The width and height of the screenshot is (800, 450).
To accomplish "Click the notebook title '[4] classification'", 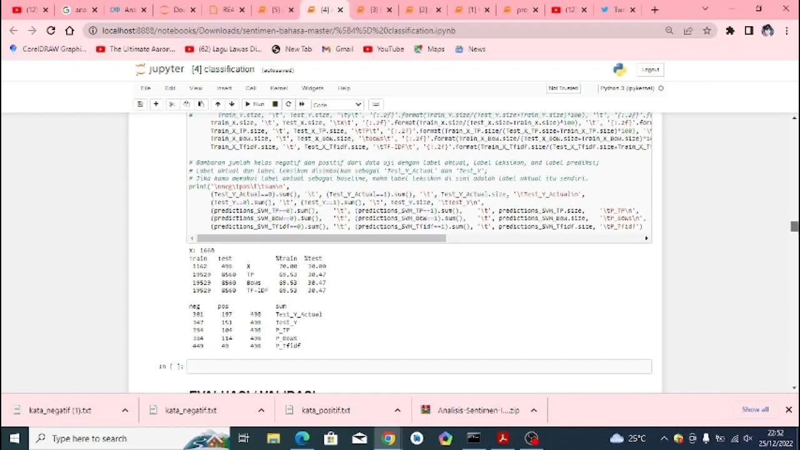I will [223, 69].
